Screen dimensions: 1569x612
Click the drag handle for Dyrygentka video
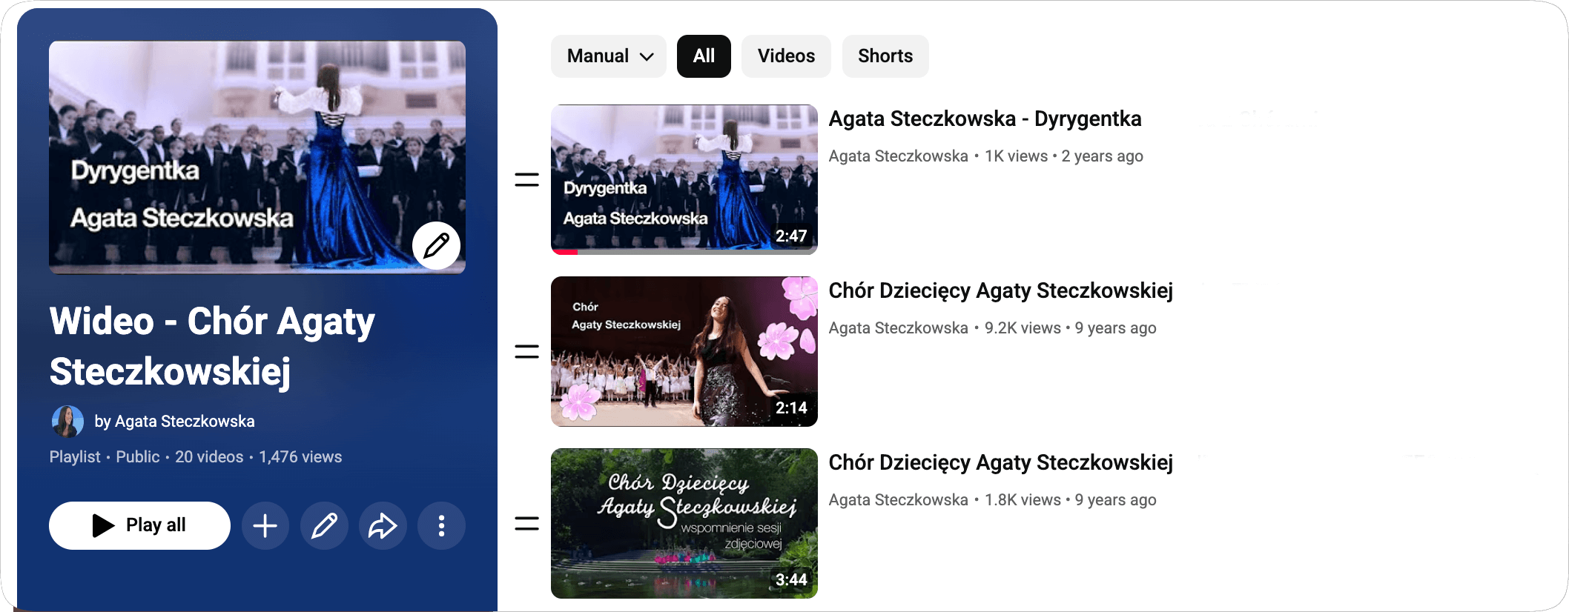click(526, 180)
